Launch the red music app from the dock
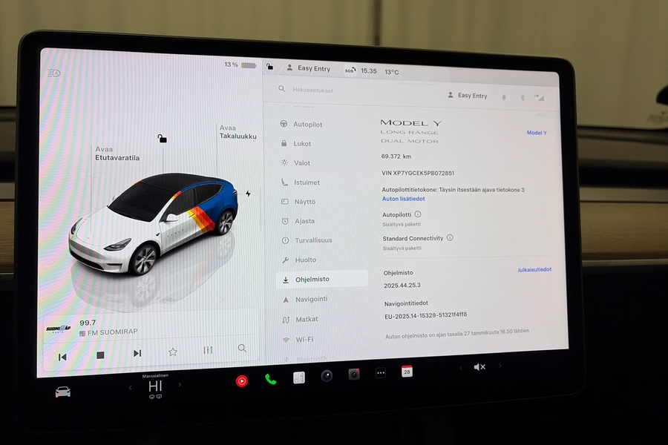 coord(242,380)
